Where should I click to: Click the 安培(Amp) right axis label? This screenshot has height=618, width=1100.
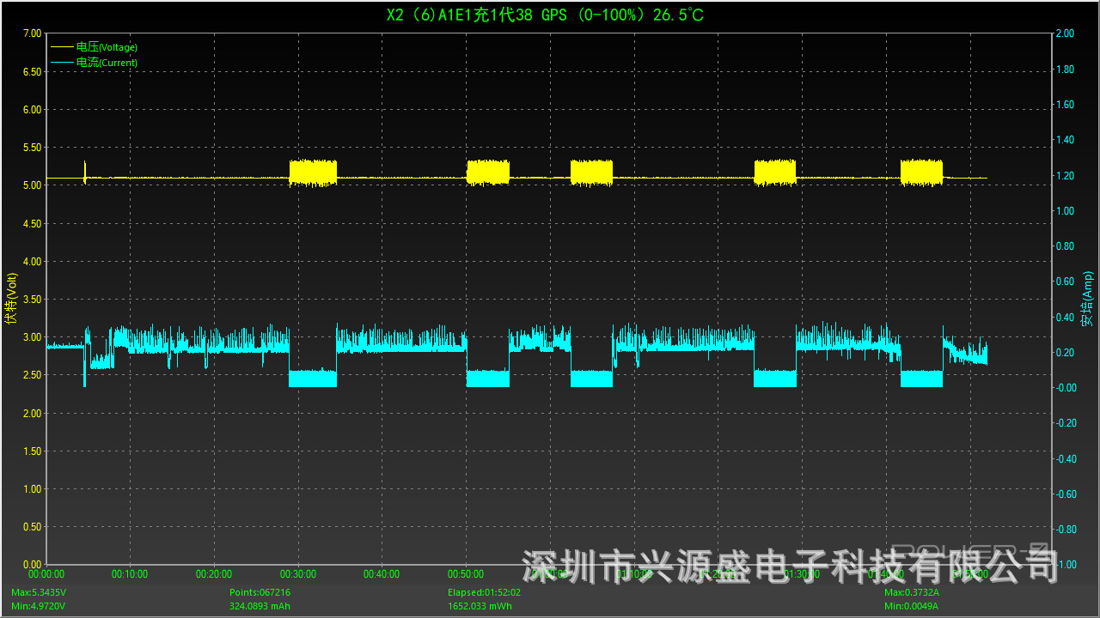pyautogui.click(x=1088, y=299)
